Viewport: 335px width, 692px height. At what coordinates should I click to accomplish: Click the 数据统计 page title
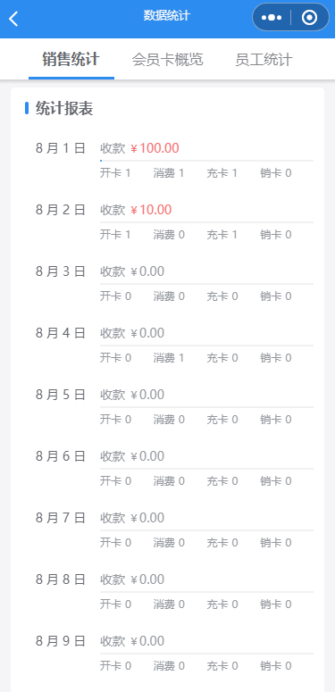tap(167, 16)
